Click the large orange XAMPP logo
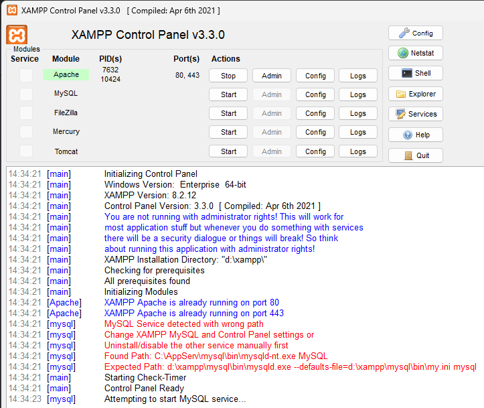The image size is (484, 408). click(x=17, y=35)
